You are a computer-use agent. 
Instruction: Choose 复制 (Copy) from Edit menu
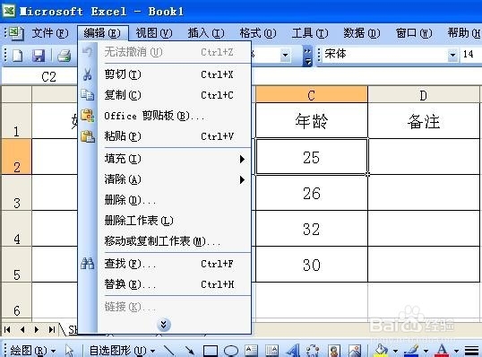point(175,95)
